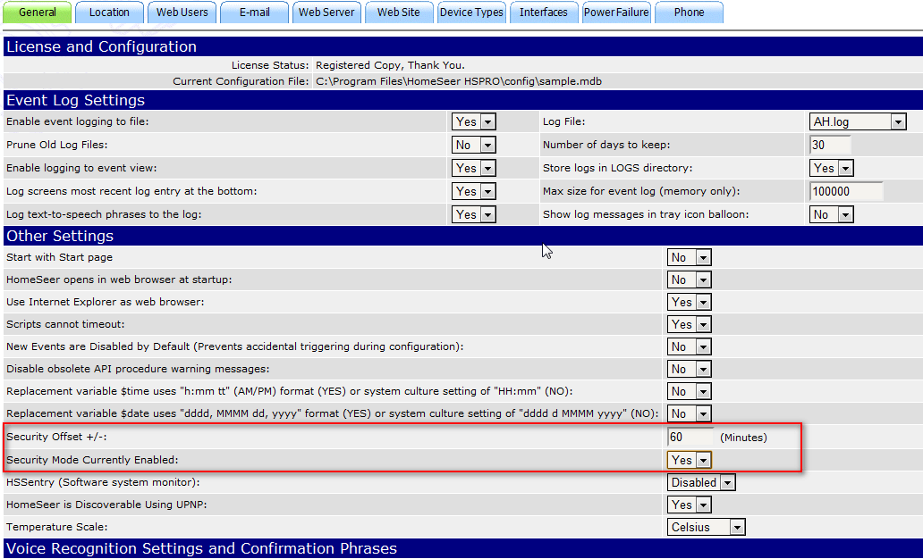This screenshot has height=559, width=923.
Task: Open the 'Enable event logging to file' dropdown
Action: (x=474, y=121)
